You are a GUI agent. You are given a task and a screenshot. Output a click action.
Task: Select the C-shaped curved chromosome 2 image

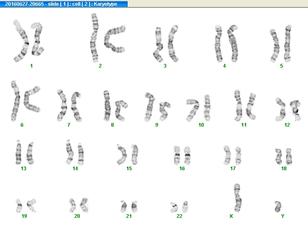[115, 39]
